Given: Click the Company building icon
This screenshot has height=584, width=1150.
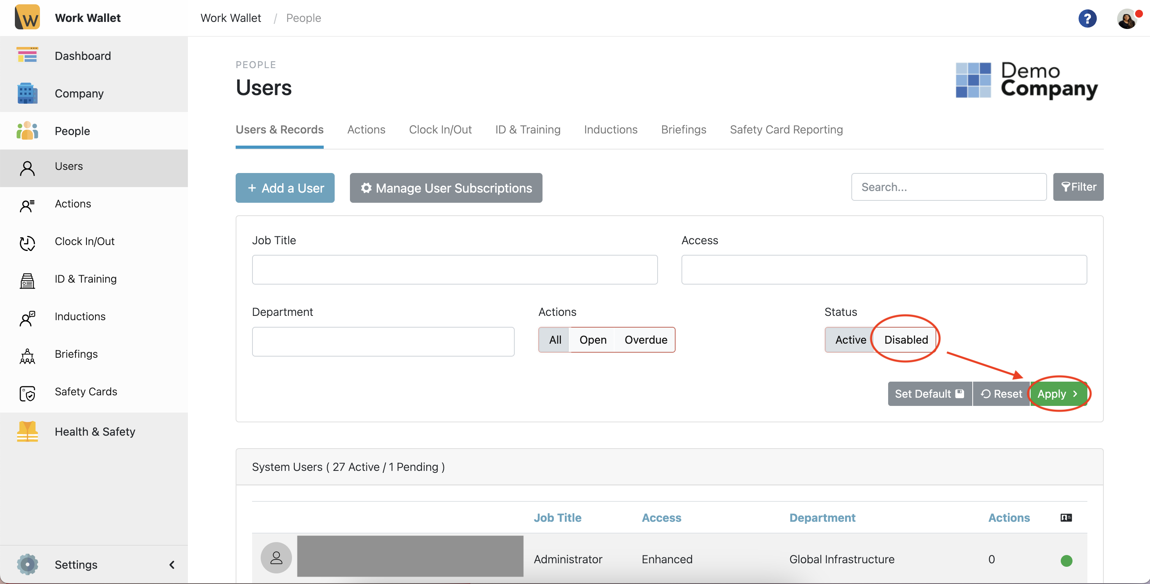Looking at the screenshot, I should (x=27, y=93).
